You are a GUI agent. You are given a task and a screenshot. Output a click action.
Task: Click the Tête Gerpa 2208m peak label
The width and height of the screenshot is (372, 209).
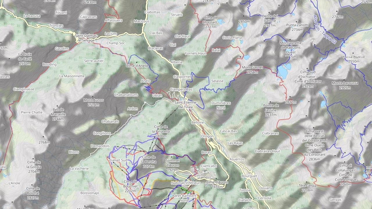(x=307, y=188)
